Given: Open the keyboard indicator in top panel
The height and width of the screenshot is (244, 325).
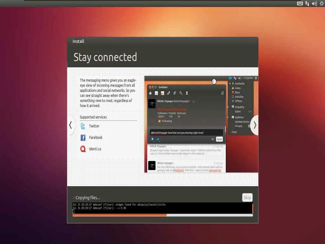Looking at the screenshot, I should tap(300, 3).
